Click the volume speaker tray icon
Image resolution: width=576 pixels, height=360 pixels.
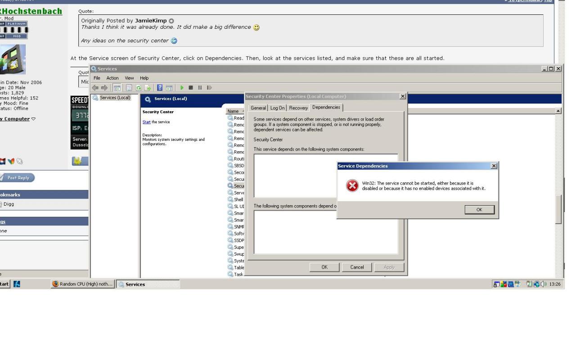(x=544, y=284)
